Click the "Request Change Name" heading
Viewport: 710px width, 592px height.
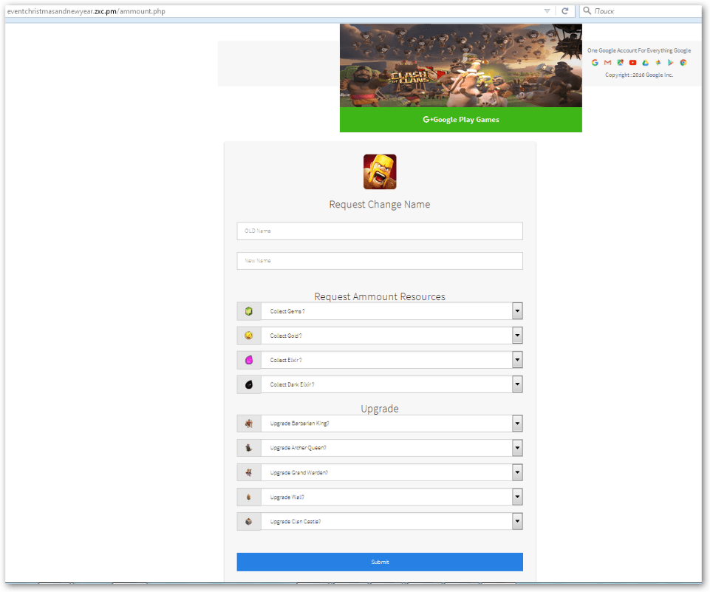(x=380, y=204)
